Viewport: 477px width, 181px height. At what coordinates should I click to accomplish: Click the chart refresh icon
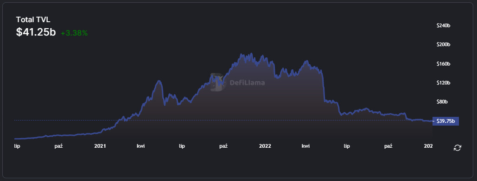[x=457, y=148]
